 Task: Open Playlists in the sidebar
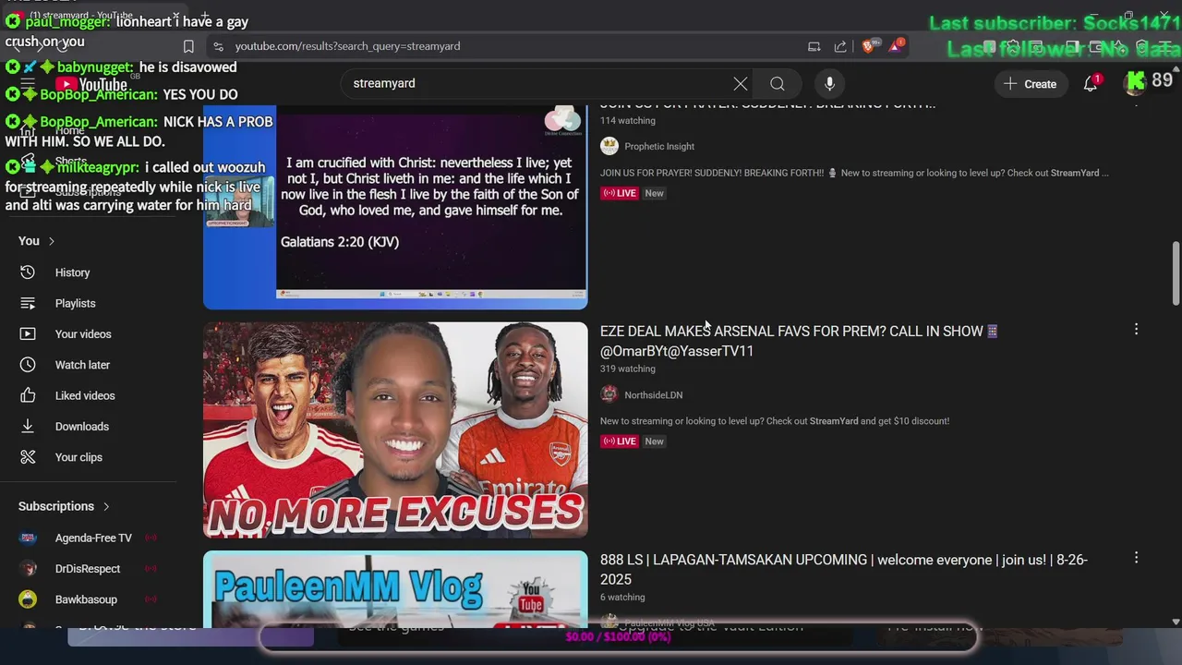[x=75, y=303]
